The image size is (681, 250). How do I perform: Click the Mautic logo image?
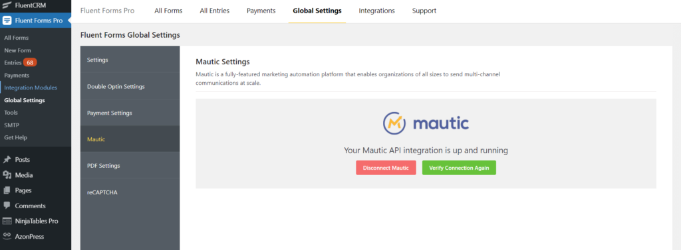click(x=426, y=123)
